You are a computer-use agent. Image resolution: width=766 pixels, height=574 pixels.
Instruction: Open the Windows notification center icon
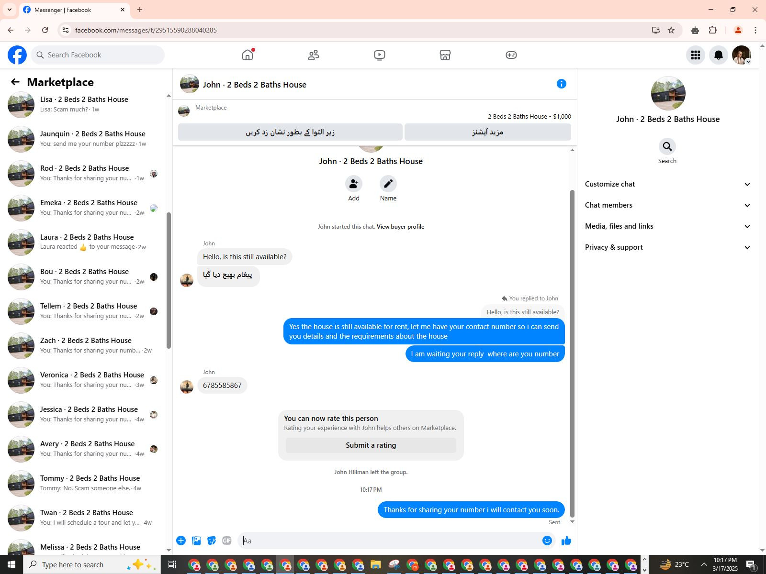(751, 565)
